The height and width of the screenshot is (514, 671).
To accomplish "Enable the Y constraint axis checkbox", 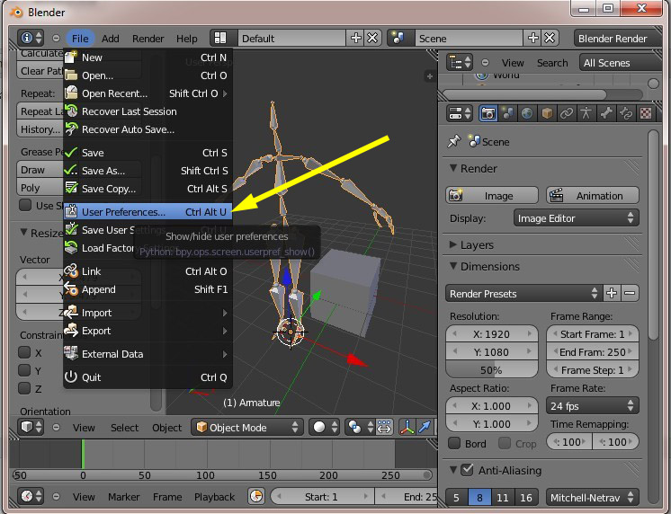I will pyautogui.click(x=25, y=370).
